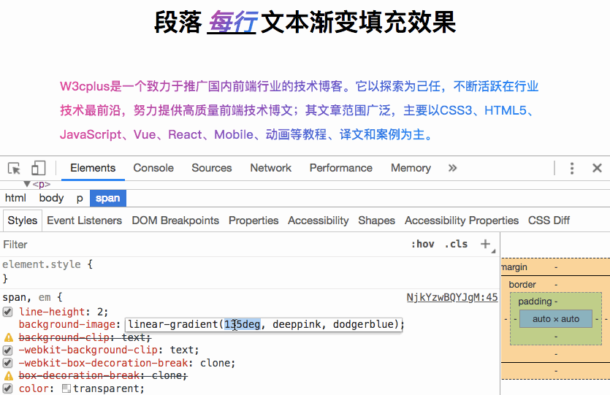Click the linear-gradient value input

(264, 324)
